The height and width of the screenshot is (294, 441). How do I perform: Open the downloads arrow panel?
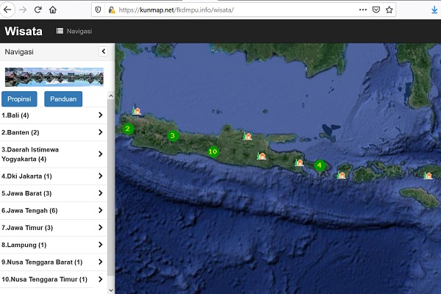coord(434,10)
